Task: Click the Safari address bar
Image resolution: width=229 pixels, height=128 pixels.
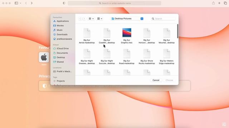Action: [x=114, y=3]
